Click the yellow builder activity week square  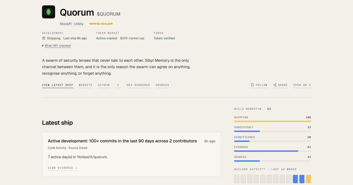(x=308, y=179)
